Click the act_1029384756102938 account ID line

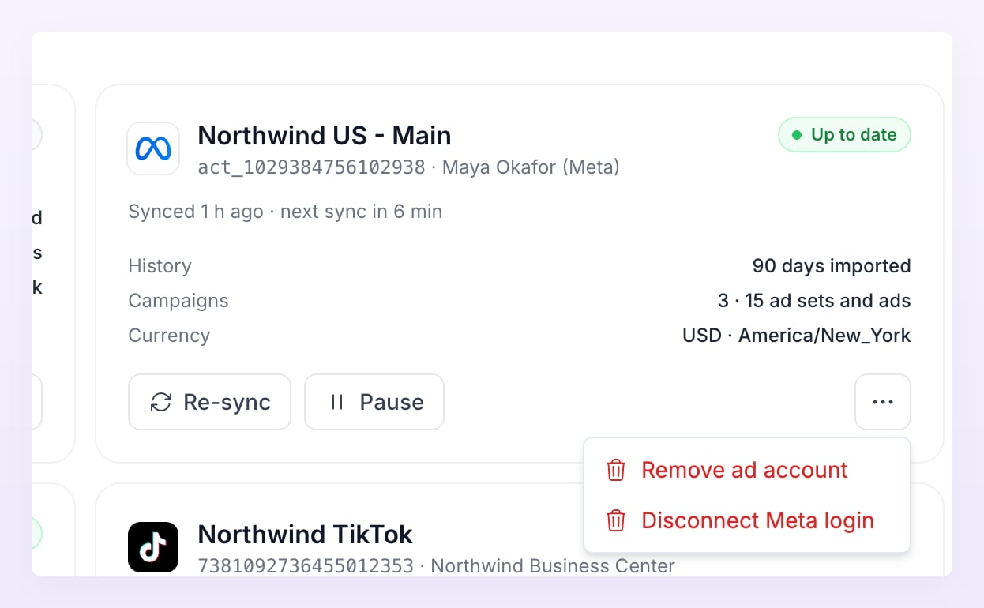[x=408, y=167]
